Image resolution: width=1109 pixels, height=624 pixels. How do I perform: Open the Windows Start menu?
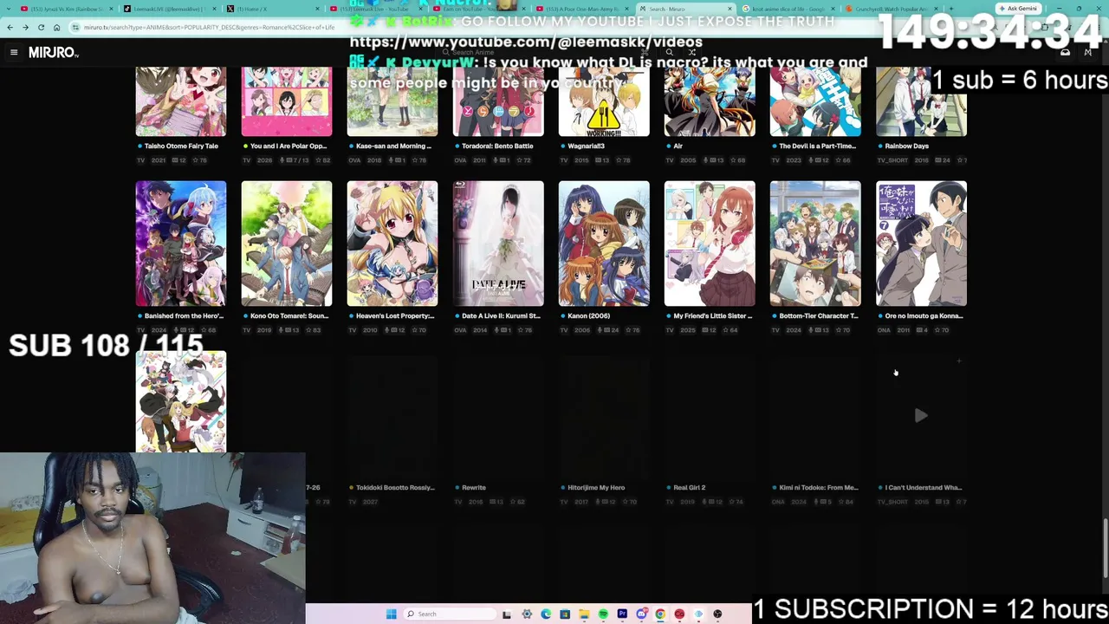coord(392,614)
